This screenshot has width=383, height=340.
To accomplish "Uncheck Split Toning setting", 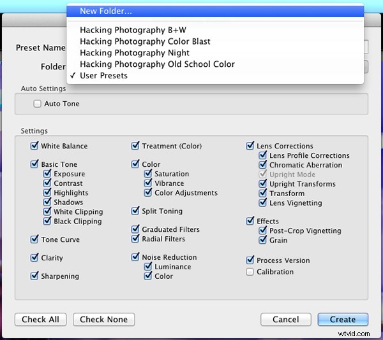I will click(135, 211).
